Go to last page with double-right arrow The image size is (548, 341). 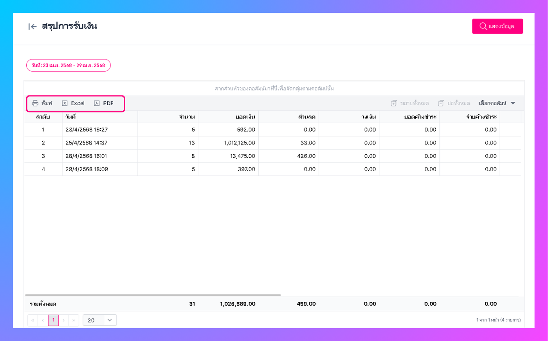click(74, 320)
